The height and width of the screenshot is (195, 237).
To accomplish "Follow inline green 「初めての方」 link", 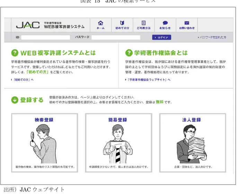I will (x=37, y=72).
